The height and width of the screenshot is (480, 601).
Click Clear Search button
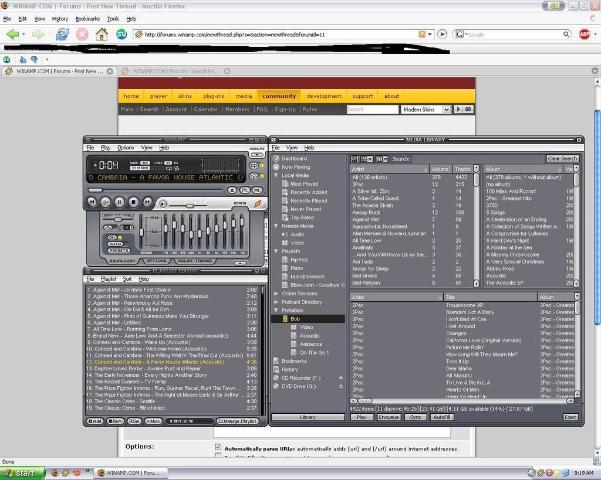[x=562, y=158]
